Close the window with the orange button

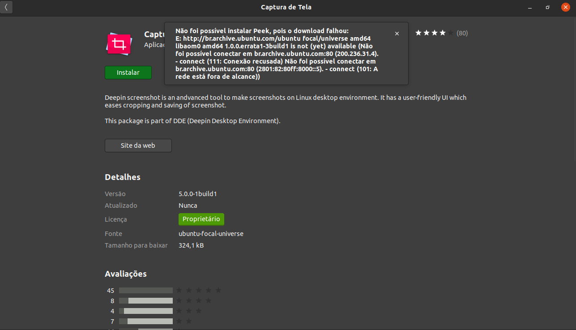pos(565,7)
